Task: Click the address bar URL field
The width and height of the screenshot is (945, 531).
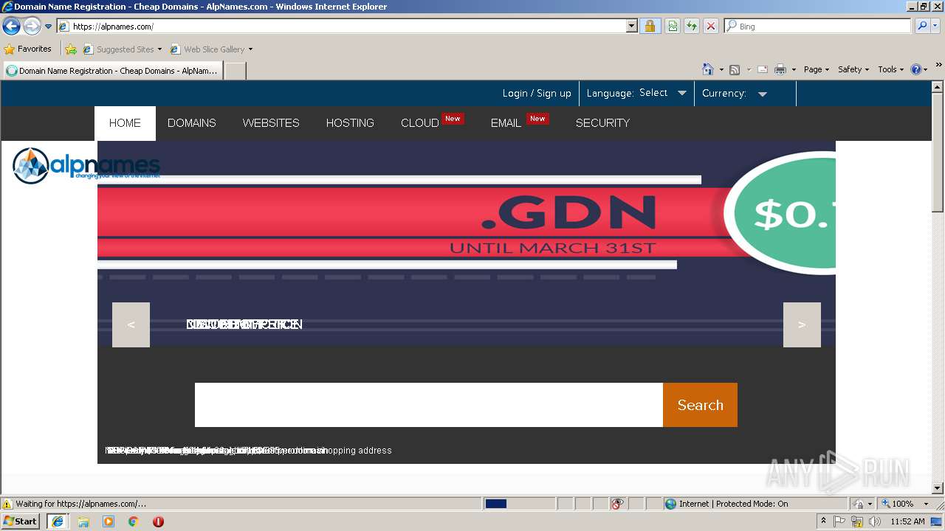Action: 342,26
